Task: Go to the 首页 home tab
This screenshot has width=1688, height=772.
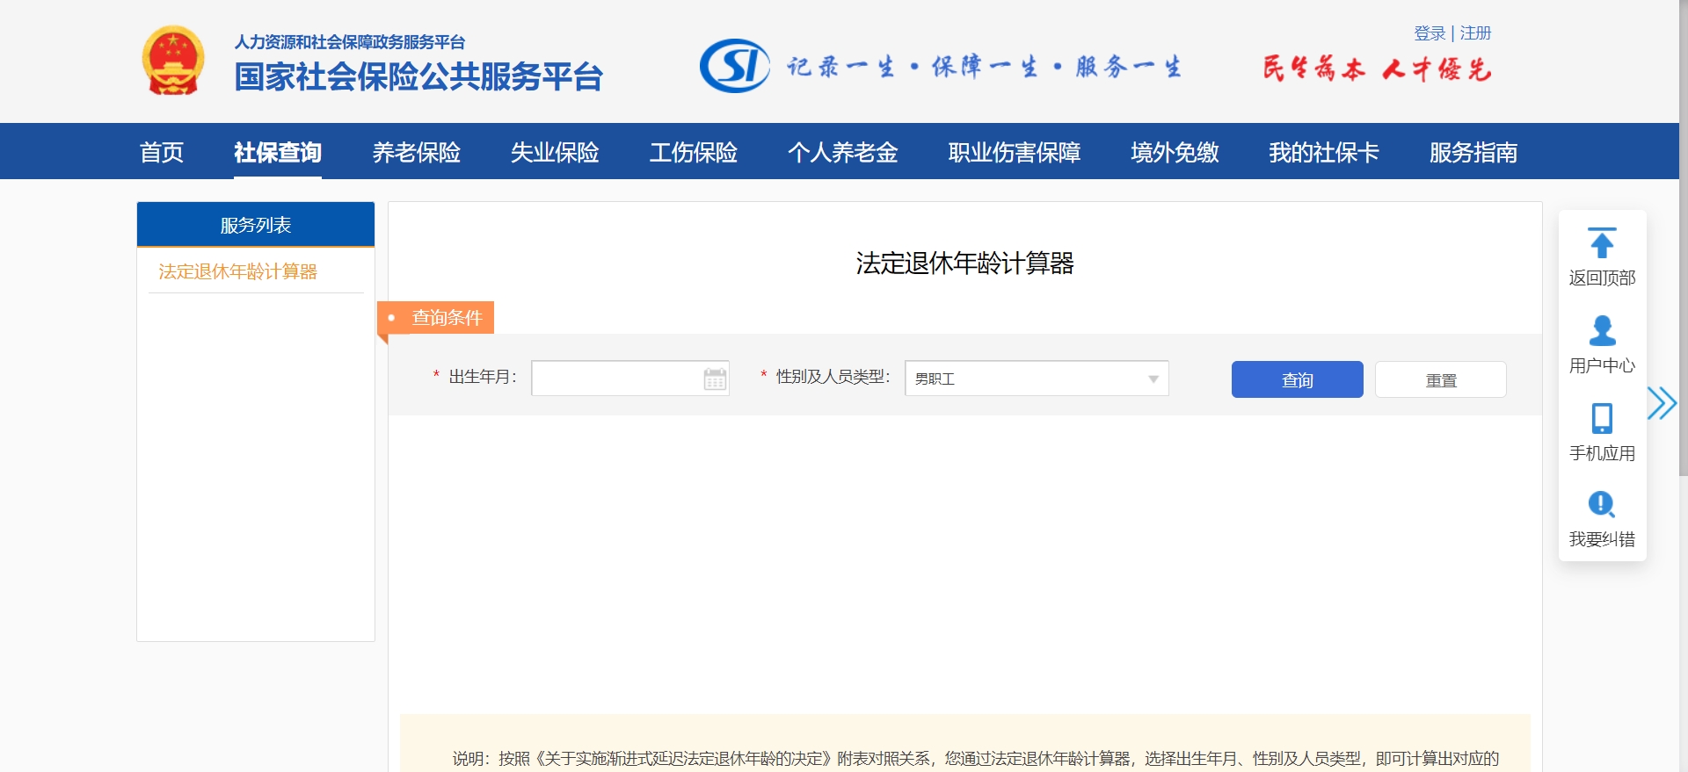Action: (x=162, y=153)
